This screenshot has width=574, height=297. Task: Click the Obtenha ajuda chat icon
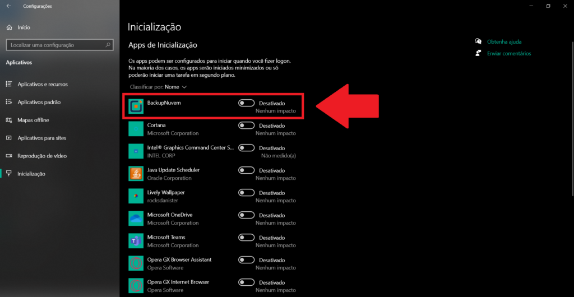pos(478,41)
